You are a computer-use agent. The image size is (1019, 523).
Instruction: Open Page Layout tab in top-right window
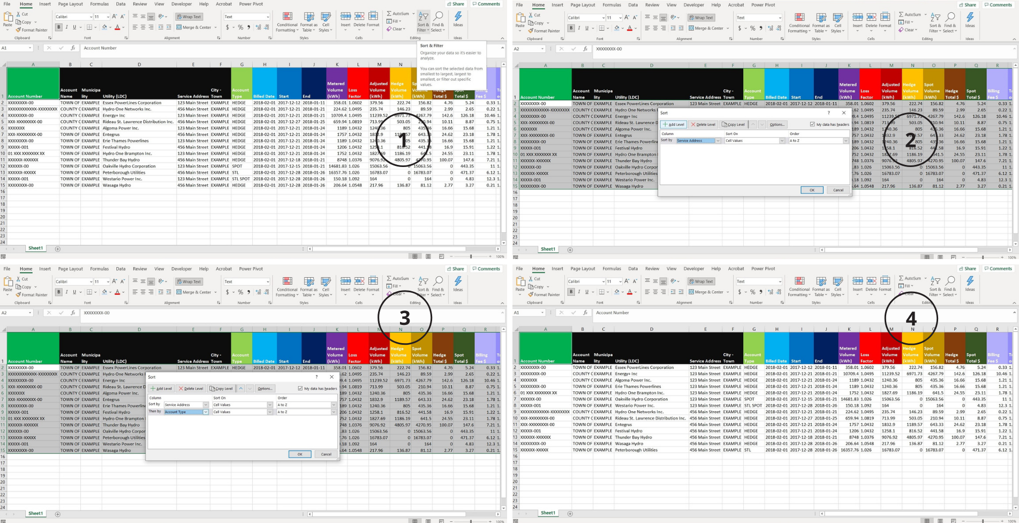point(583,5)
